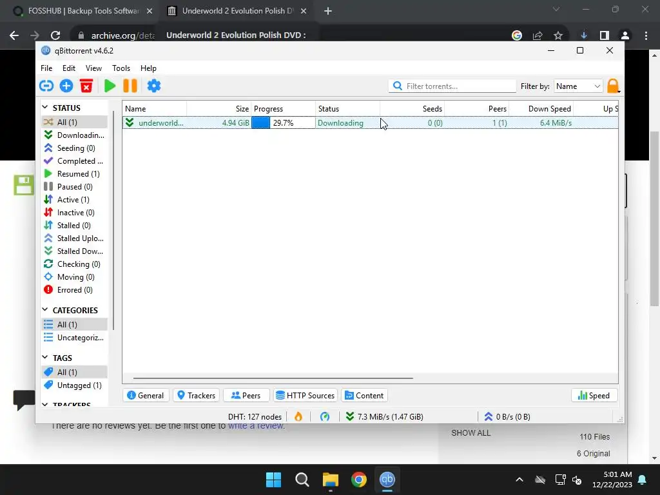Select the Paused (0) filter
Viewport: 660px width, 495px height.
pos(75,187)
